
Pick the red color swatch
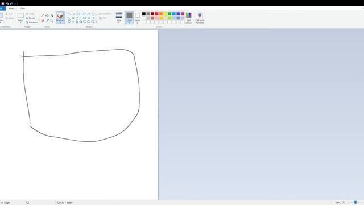click(157, 14)
